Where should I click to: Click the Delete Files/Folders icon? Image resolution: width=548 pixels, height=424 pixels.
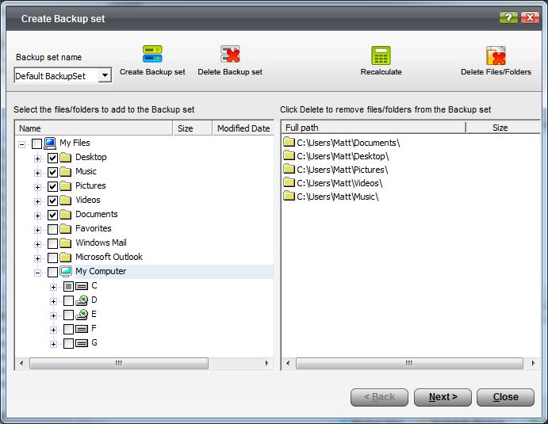point(496,55)
